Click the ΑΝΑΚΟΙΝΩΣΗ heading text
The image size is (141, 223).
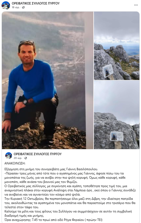tap(15, 163)
